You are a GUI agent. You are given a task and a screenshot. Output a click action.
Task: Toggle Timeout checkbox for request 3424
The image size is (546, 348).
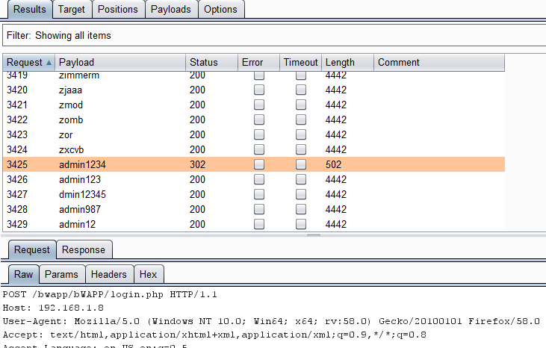(301, 149)
